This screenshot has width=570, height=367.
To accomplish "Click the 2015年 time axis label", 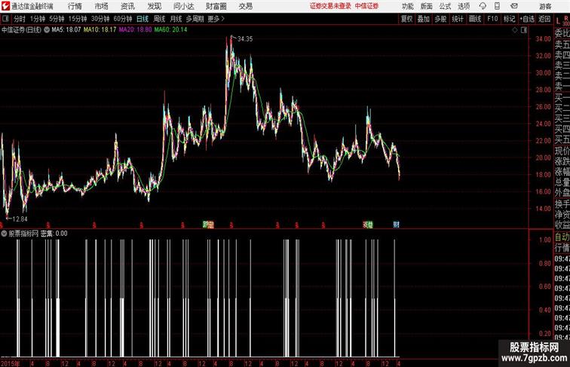I will coord(11,363).
